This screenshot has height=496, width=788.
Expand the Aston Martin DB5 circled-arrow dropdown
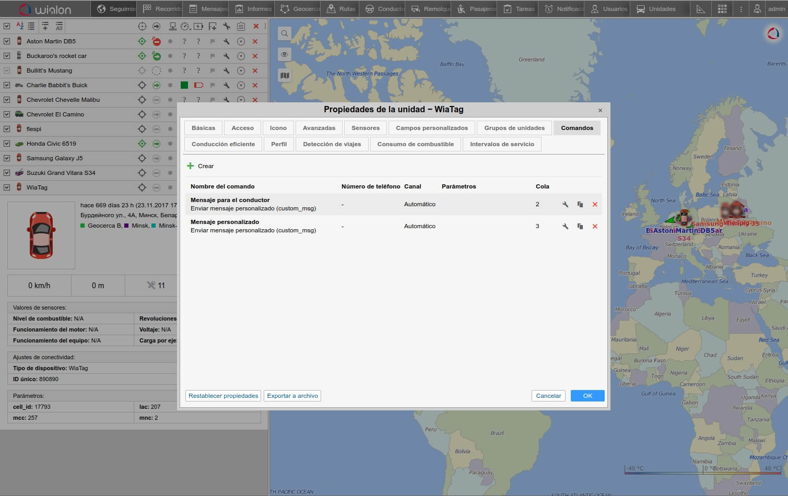pos(241,41)
